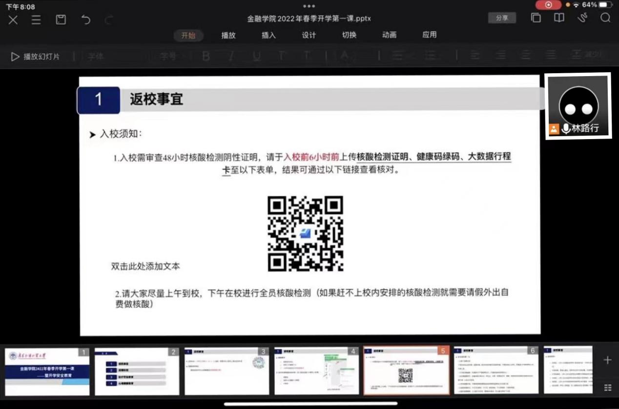Expand the three-dot handle at top center

point(309,6)
